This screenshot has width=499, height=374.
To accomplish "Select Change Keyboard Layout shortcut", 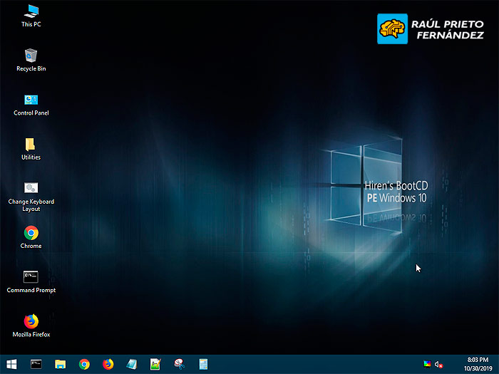I will 31,188.
